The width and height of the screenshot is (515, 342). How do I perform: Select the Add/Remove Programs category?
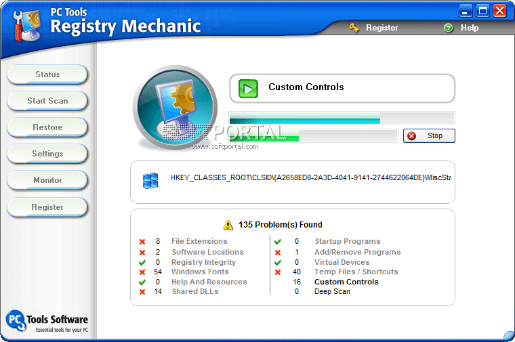point(357,252)
